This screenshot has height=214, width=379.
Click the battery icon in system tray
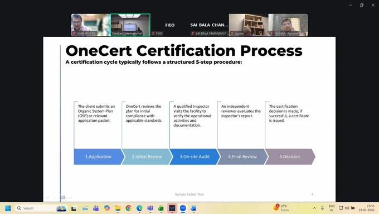(x=353, y=208)
